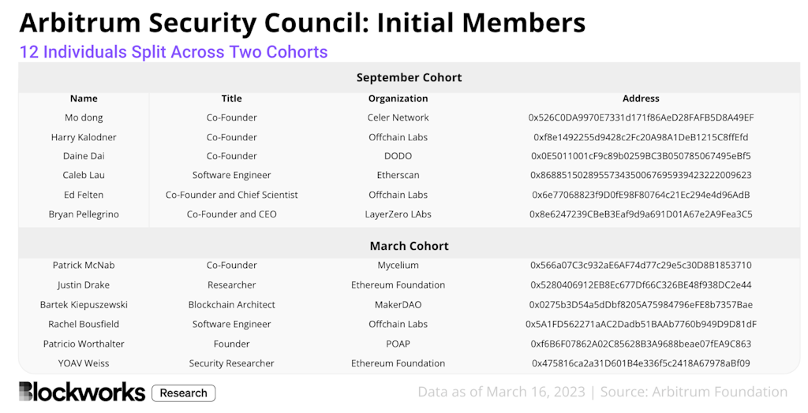Click the Title column header
Image resolution: width=808 pixels, height=413 pixels.
[231, 99]
